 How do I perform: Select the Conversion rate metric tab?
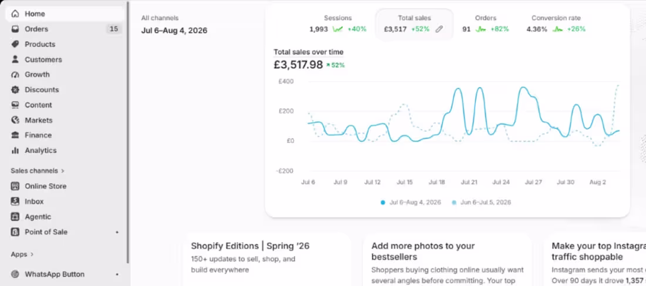[556, 24]
